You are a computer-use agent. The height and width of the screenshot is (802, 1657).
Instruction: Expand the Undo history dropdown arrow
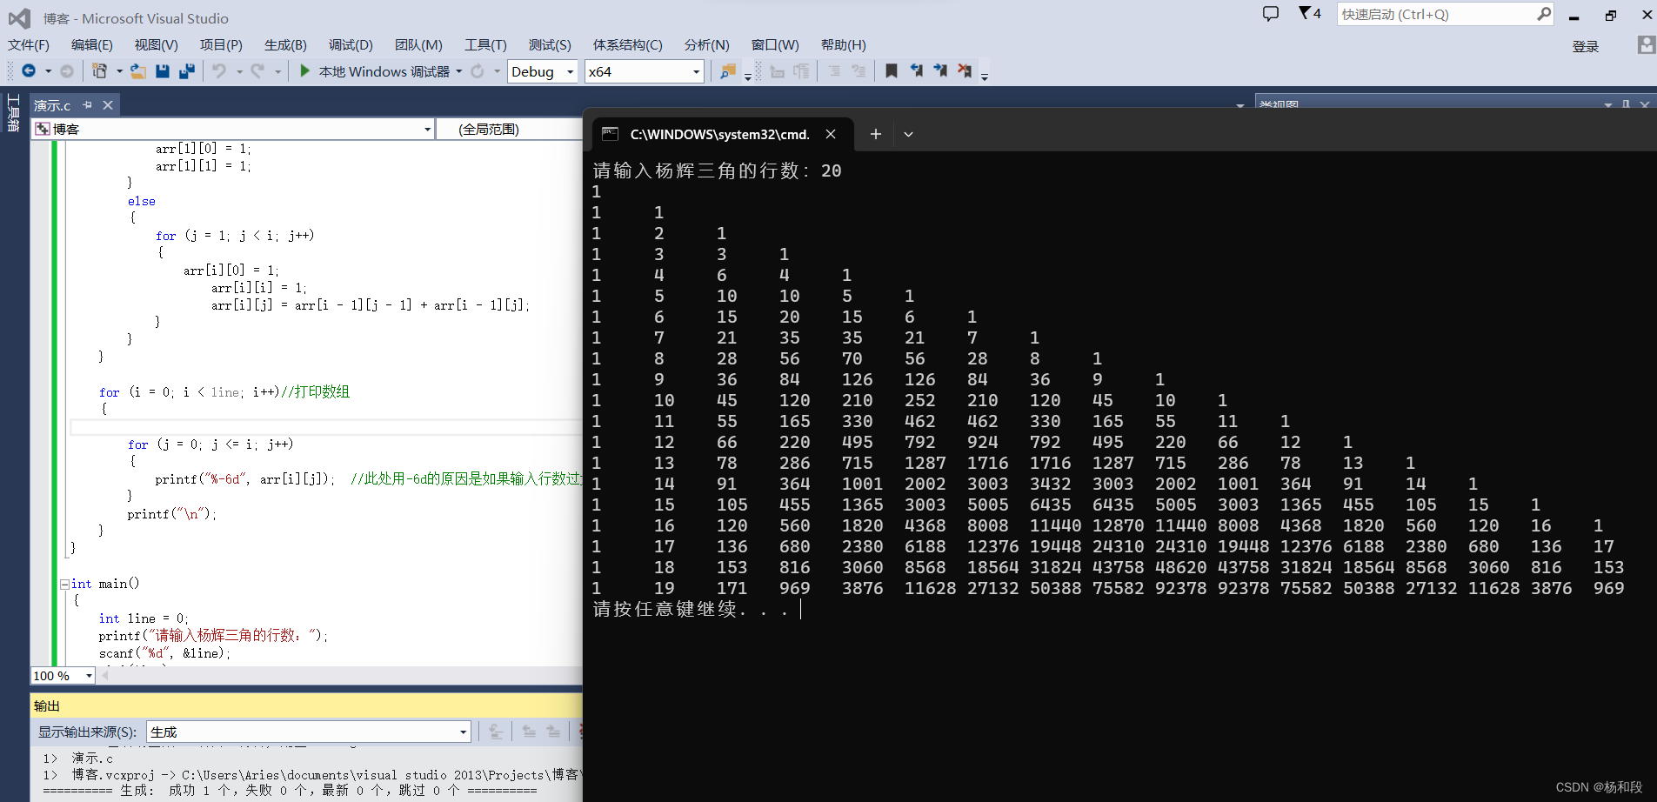[x=239, y=71]
